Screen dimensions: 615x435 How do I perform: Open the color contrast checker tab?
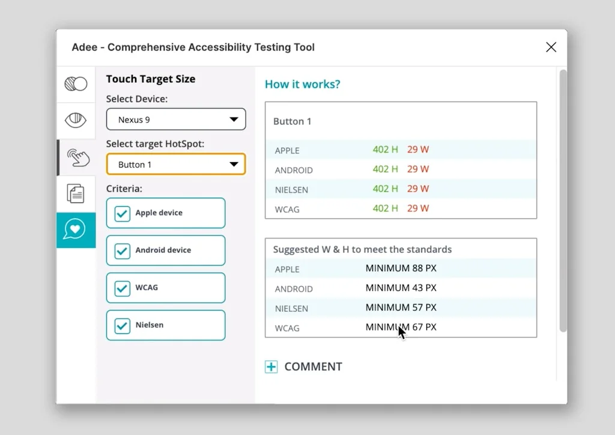coord(76,84)
